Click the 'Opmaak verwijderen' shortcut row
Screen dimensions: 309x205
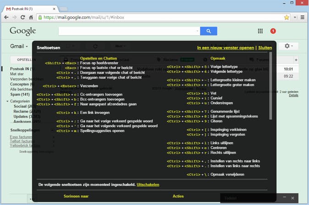[x=215, y=174]
